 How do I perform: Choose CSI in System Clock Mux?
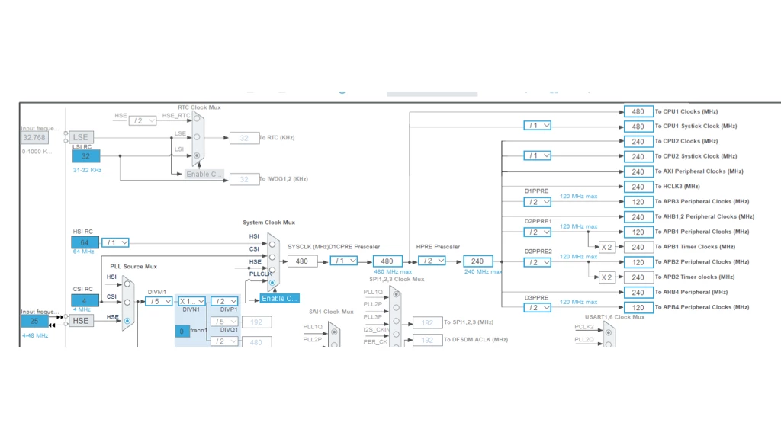pos(272,258)
